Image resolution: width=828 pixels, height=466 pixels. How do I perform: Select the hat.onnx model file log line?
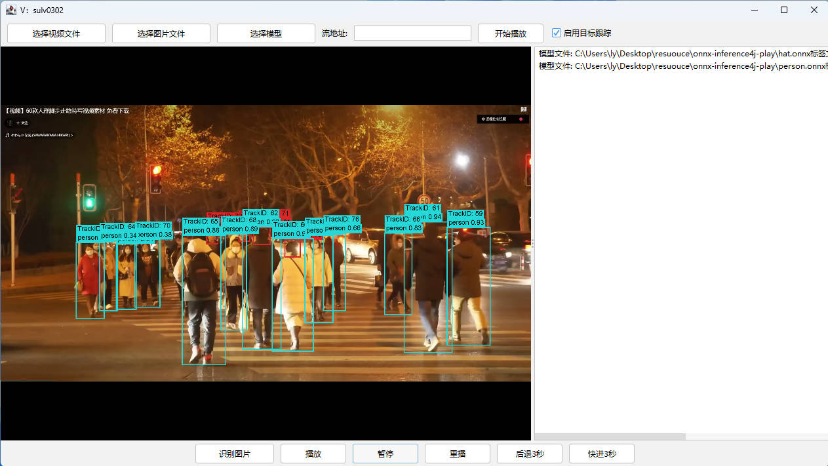pos(683,53)
